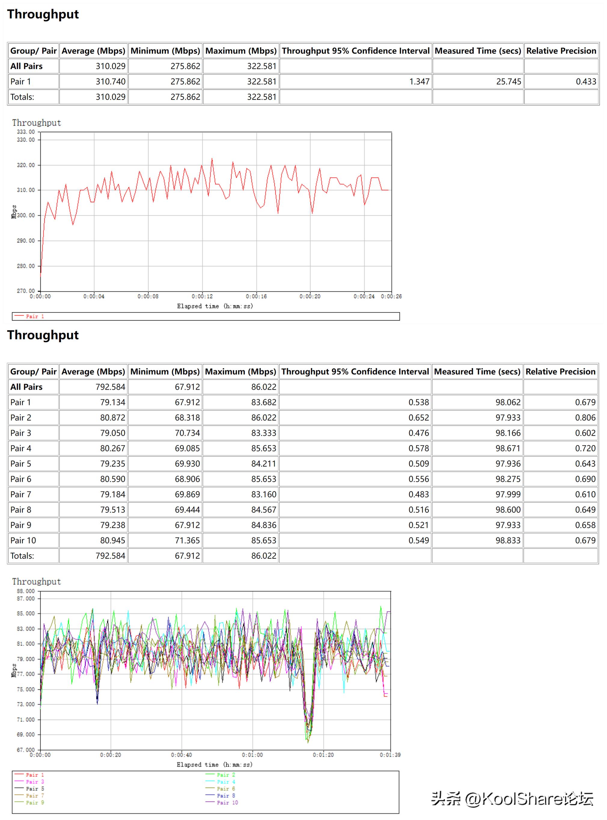This screenshot has height=820, width=607.
Task: Click Relative Precision header in second table
Action: [560, 371]
